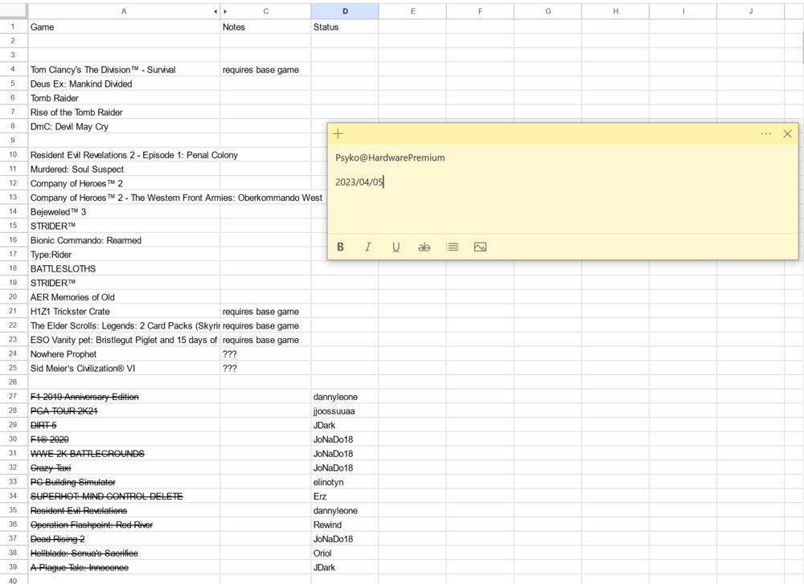The image size is (804, 584).
Task: Click status 'Erz' cell
Action: [x=345, y=496]
